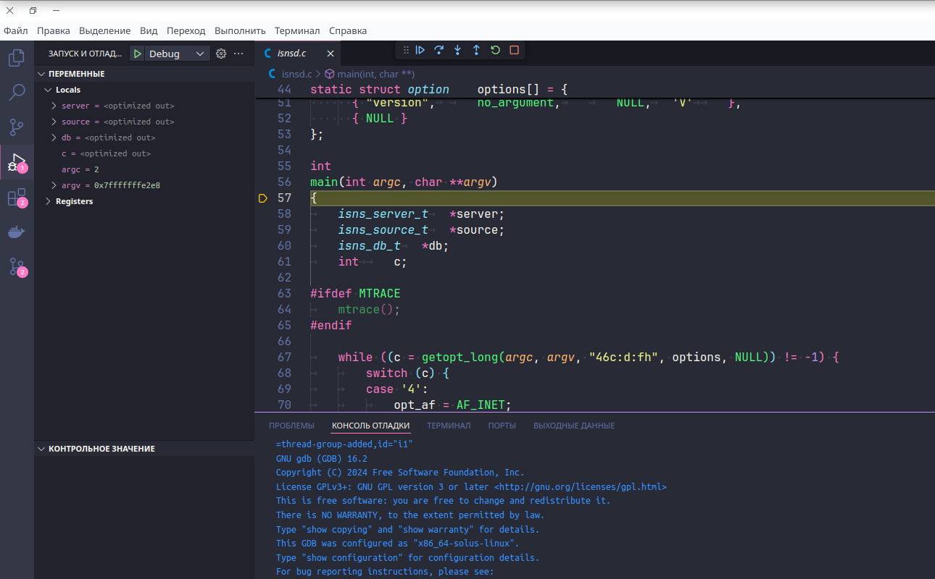
Task: Collapse the Locals scope
Action: (x=48, y=90)
